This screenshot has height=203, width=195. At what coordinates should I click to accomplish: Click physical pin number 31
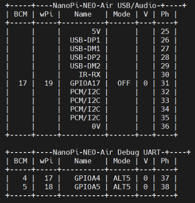pos(165,83)
